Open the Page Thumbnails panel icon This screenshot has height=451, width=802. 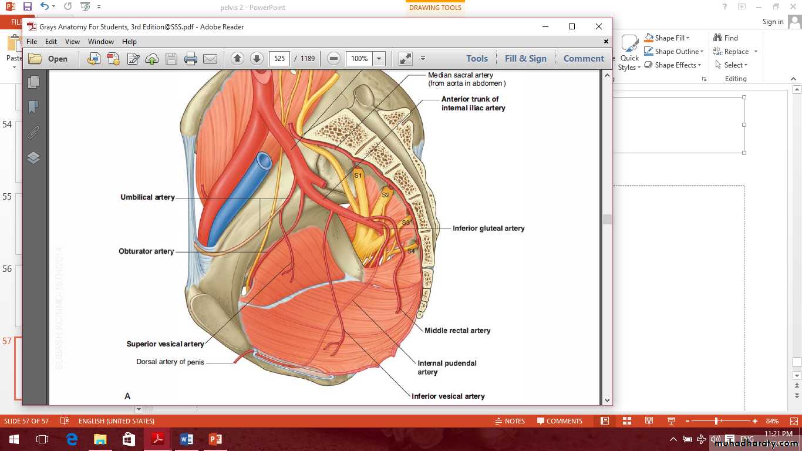pyautogui.click(x=33, y=82)
